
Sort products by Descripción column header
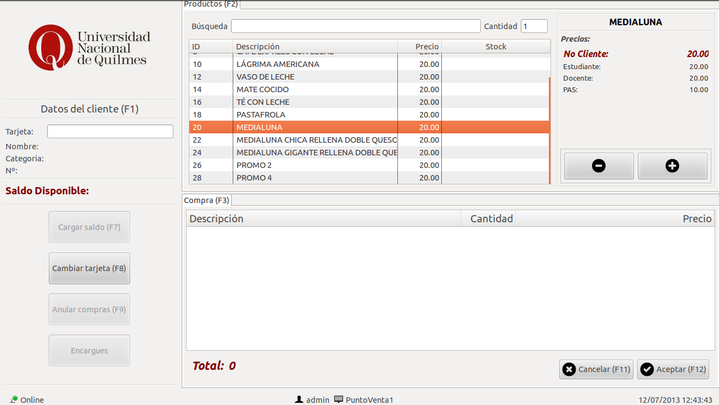[315, 47]
